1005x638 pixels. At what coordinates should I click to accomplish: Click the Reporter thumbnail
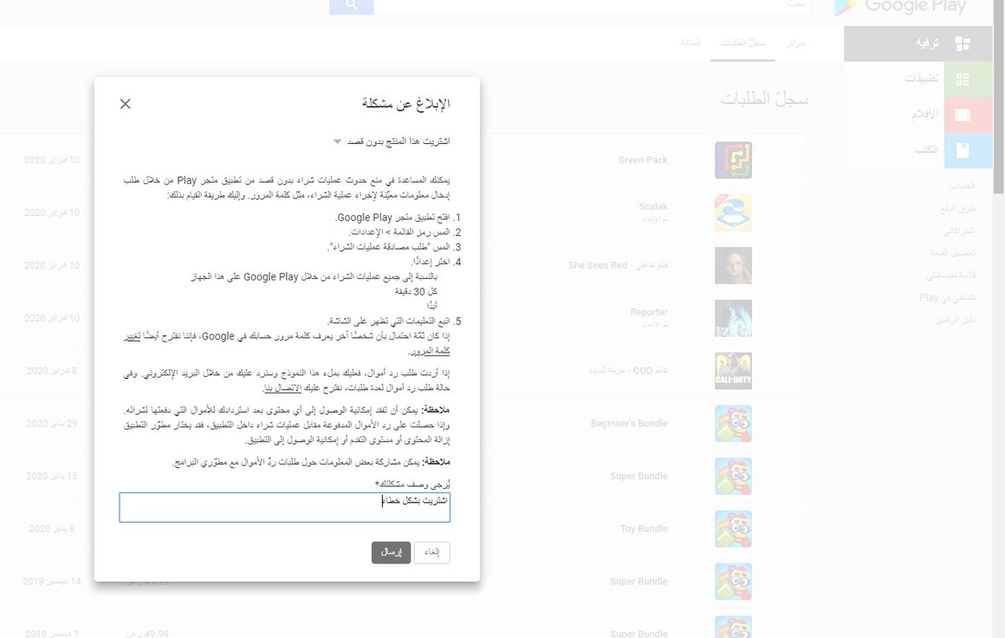pos(734,318)
